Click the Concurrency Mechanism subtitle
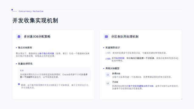This screenshot has width=194, height=109. (31, 11)
